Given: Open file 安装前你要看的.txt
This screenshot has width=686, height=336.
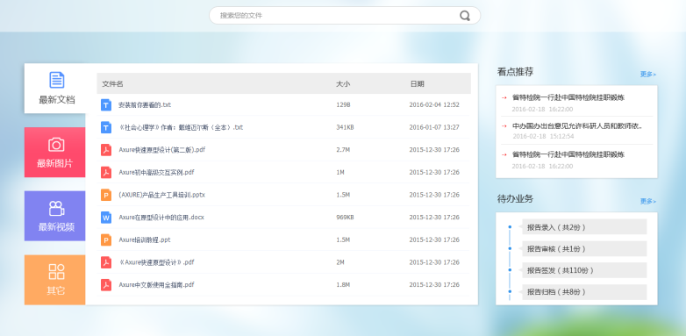Looking at the screenshot, I should click(x=145, y=105).
